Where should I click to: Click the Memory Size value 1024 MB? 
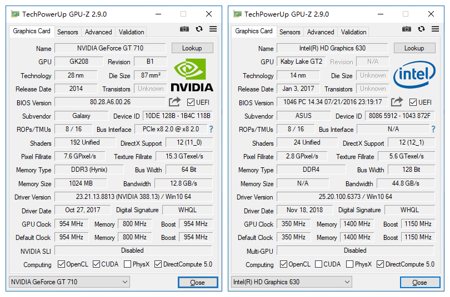click(x=81, y=183)
